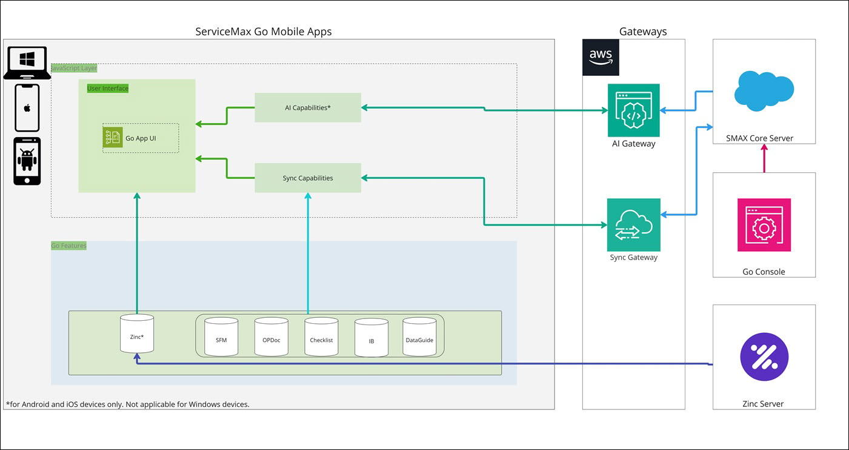Select the AI Gateway icon
The image size is (849, 450).
click(x=633, y=110)
